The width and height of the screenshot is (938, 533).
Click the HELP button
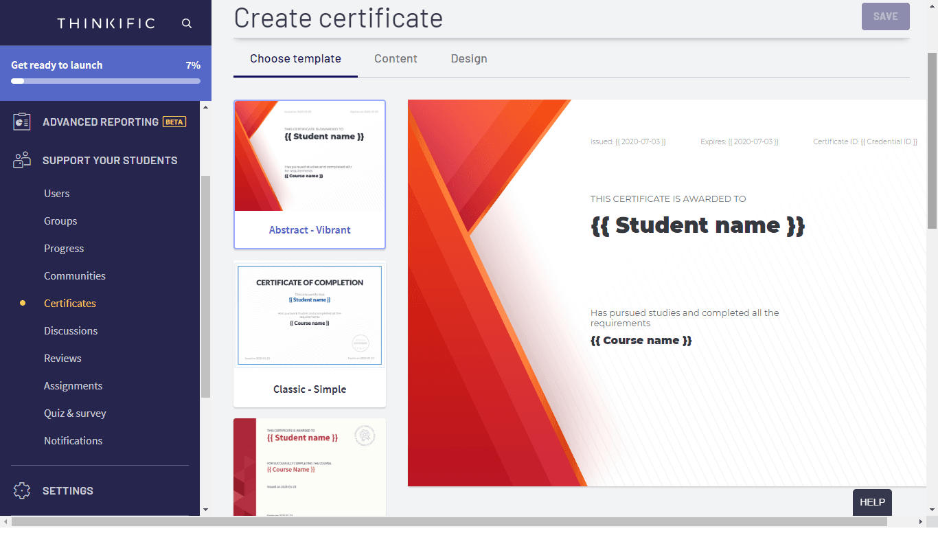coord(872,502)
